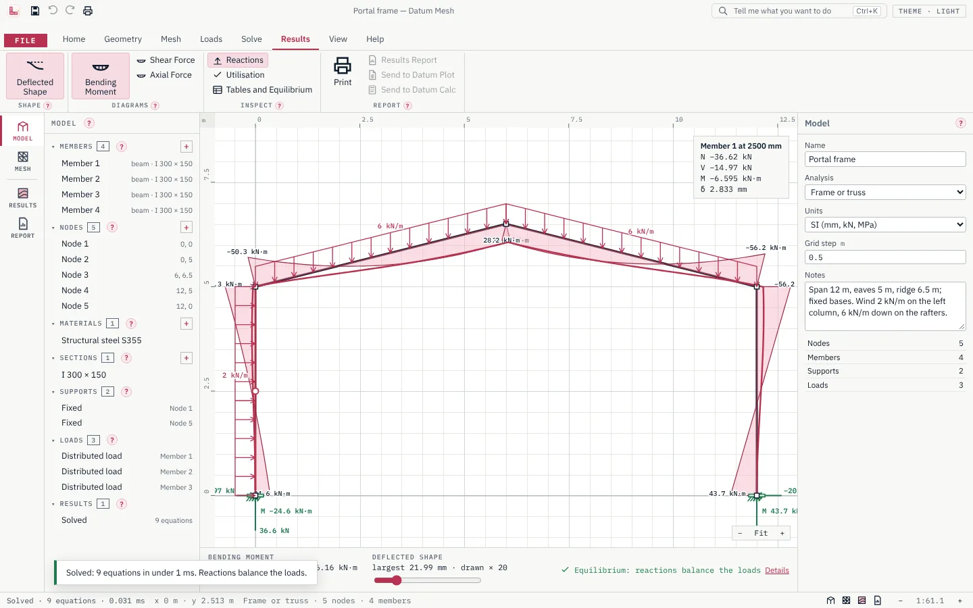Click the Fit view button
Screen dimensions: 973x608
[x=761, y=533]
